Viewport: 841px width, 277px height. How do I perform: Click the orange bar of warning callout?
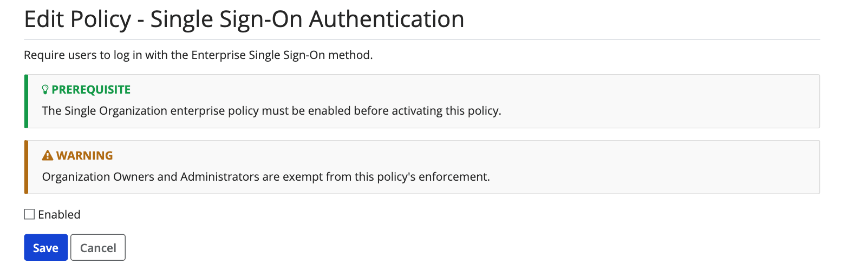point(26,167)
